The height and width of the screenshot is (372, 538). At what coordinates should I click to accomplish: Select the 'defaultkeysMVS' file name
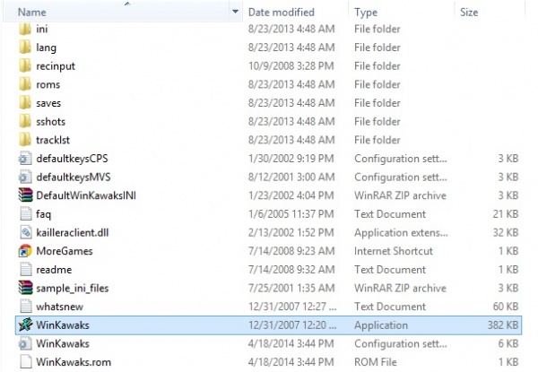click(74, 177)
